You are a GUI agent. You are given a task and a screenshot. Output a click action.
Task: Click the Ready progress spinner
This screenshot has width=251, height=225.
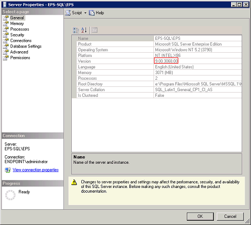click(10, 195)
